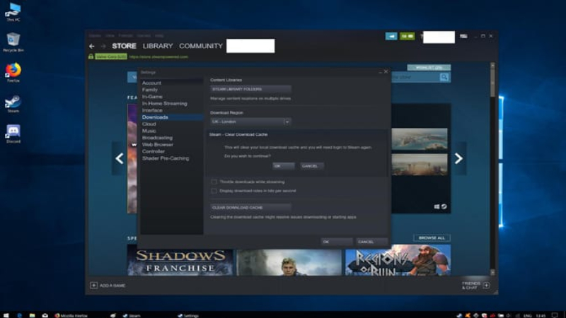
Task: Enable Display download rates in bits per second
Action: pyautogui.click(x=214, y=191)
